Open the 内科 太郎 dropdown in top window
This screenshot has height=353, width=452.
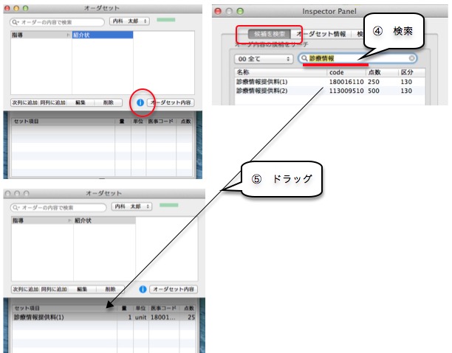(x=130, y=21)
